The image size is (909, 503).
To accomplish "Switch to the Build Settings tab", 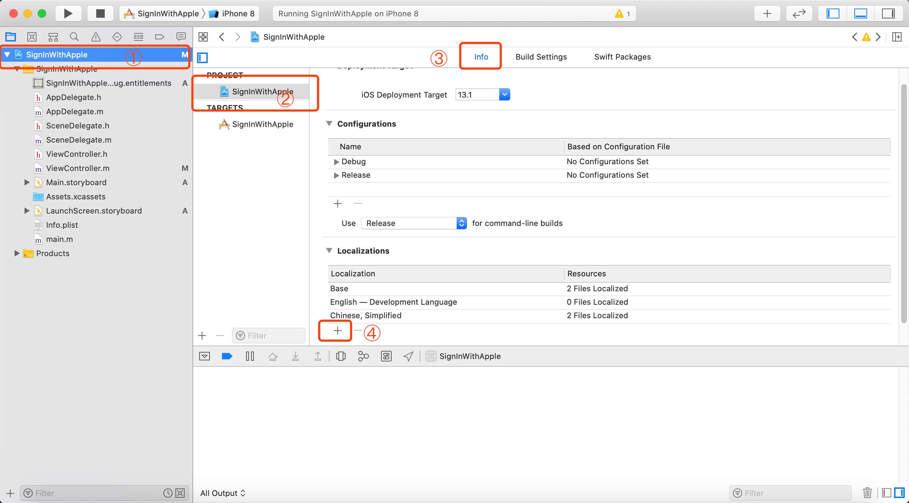I will (541, 57).
